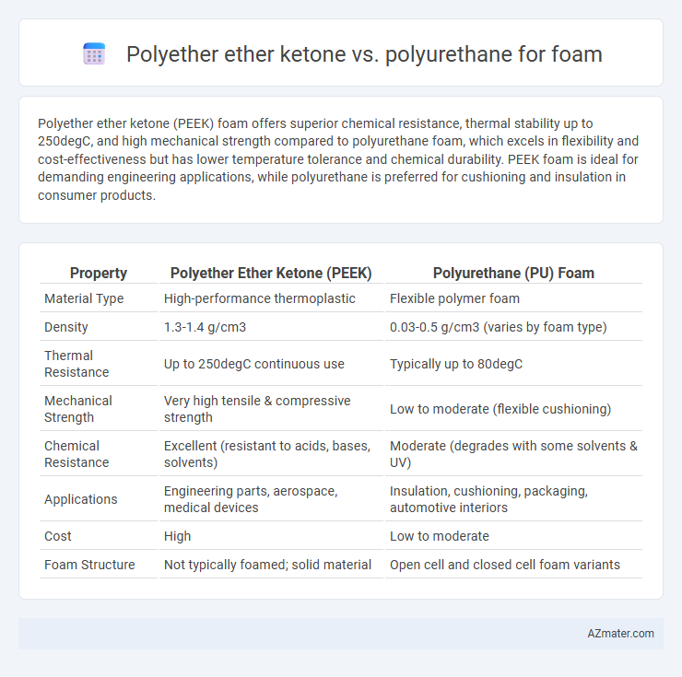Click the 'Up to 250degC continuous use' cell

254,364
